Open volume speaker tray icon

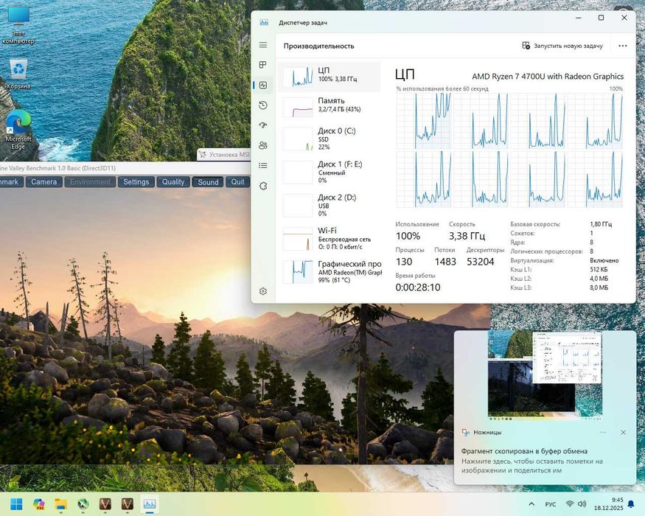[x=582, y=504]
